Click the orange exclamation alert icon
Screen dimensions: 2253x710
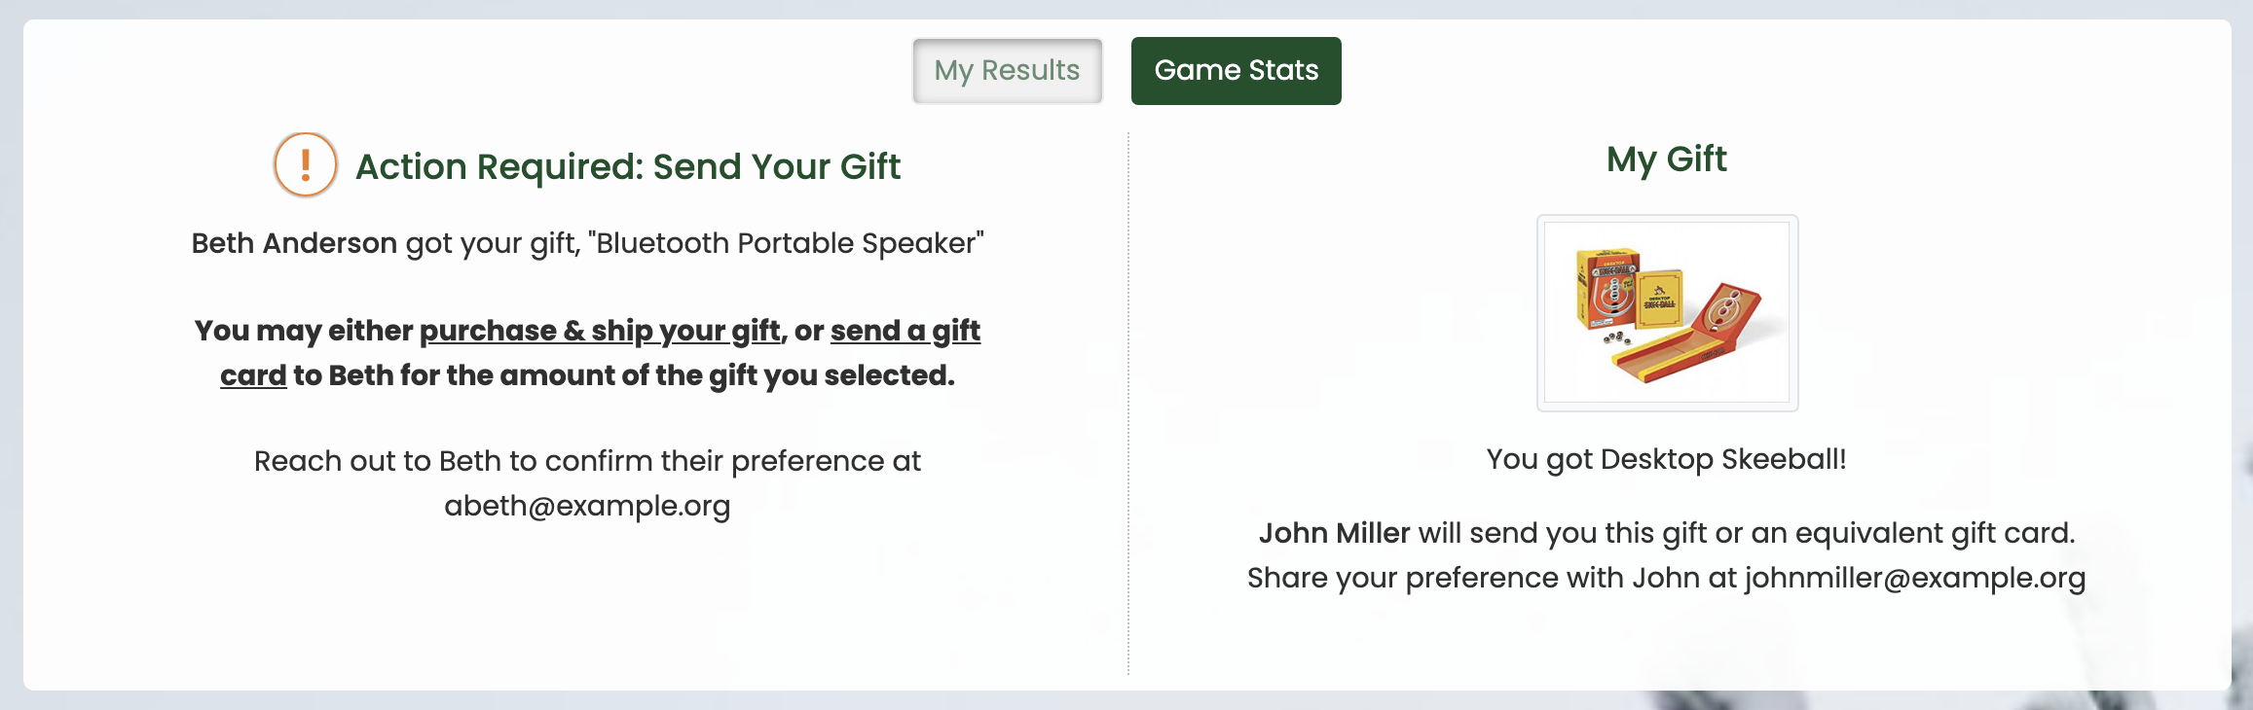[x=305, y=165]
